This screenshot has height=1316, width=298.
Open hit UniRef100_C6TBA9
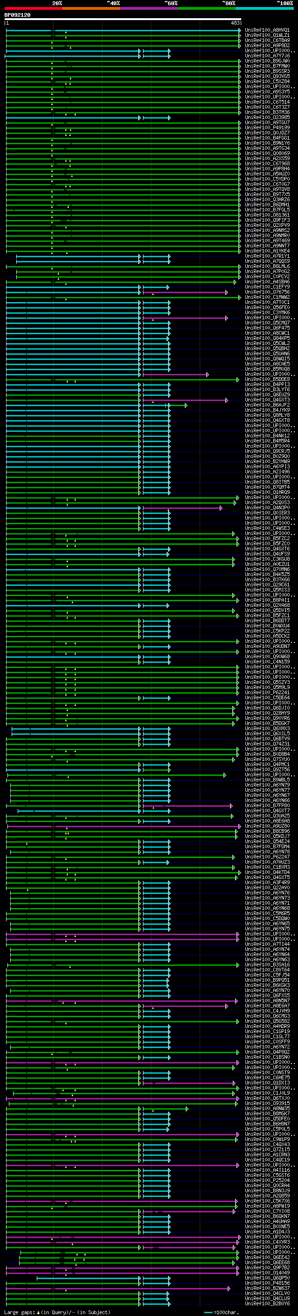point(267,40)
